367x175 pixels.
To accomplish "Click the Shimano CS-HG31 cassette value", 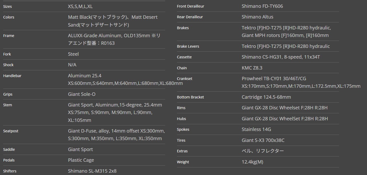I will click(x=281, y=57).
